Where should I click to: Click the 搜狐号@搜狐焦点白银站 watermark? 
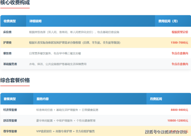click(166, 132)
